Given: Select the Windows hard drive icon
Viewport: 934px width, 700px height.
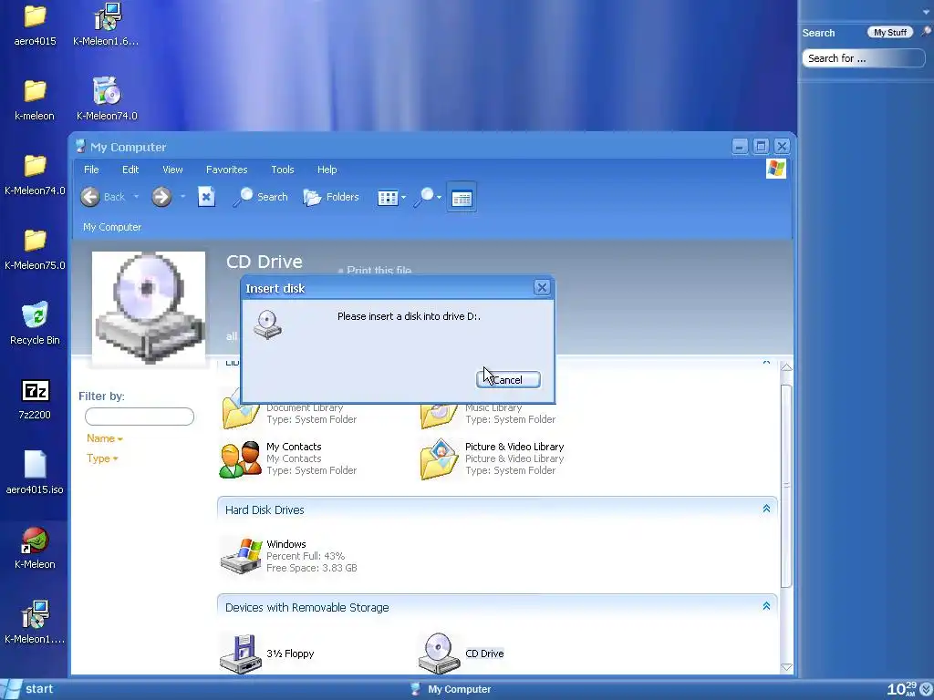Looking at the screenshot, I should [241, 556].
